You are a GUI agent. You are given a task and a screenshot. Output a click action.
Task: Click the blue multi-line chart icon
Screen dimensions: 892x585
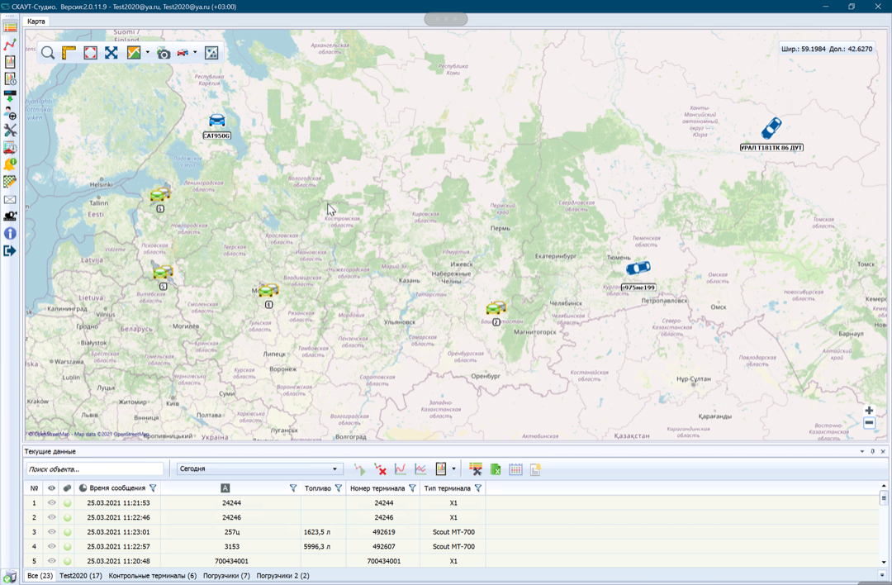[420, 469]
